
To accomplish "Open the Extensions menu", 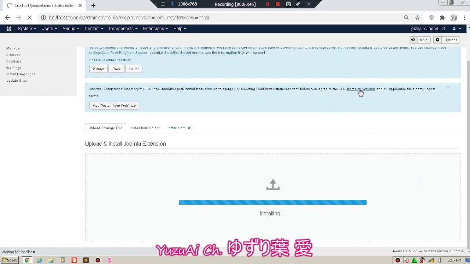I will [155, 29].
